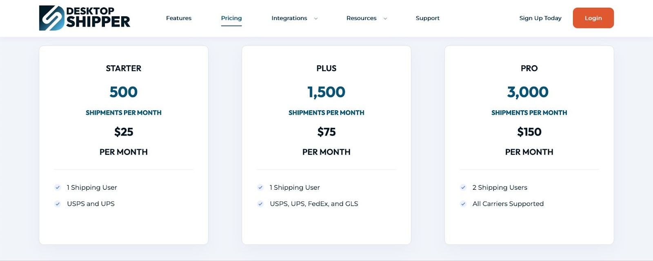
Task: Open the Support page link
Action: (427, 18)
